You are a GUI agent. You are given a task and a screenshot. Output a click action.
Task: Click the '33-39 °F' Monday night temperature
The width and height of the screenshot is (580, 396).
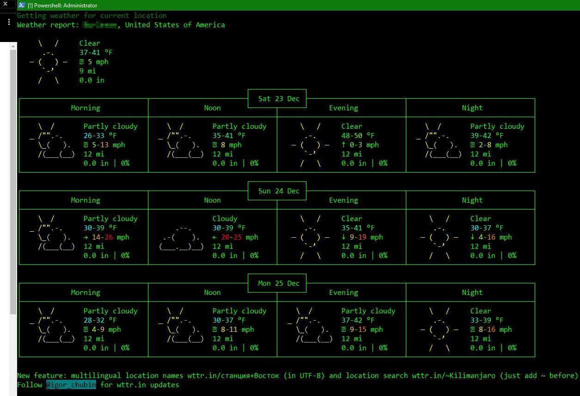pyautogui.click(x=487, y=320)
